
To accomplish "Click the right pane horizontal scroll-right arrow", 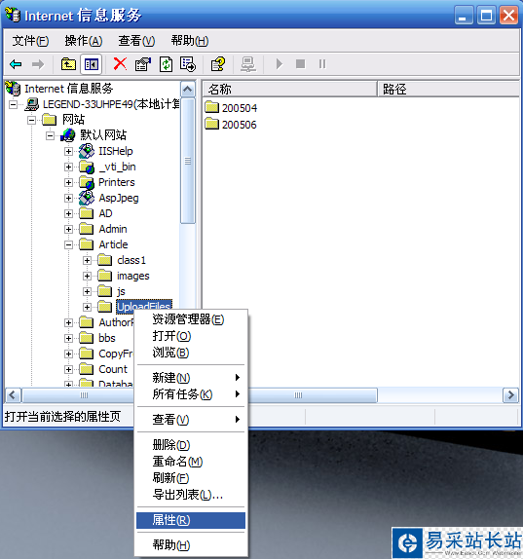I will [510, 395].
